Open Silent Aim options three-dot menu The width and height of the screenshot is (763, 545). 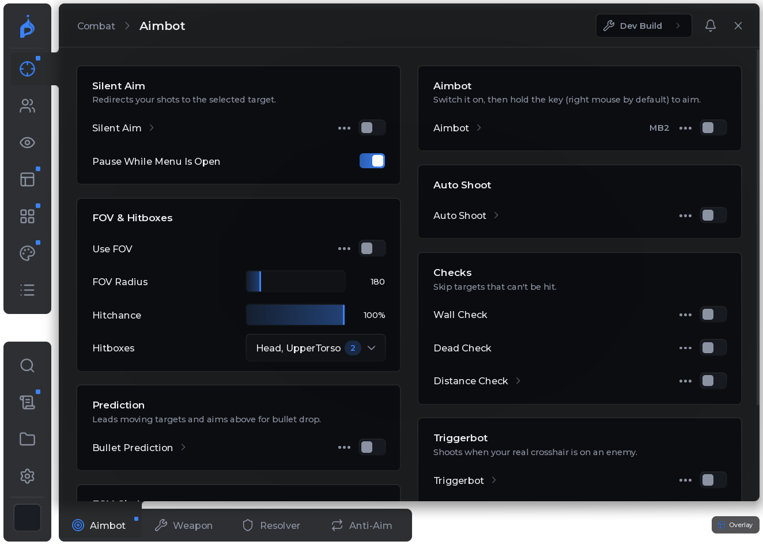tap(344, 128)
